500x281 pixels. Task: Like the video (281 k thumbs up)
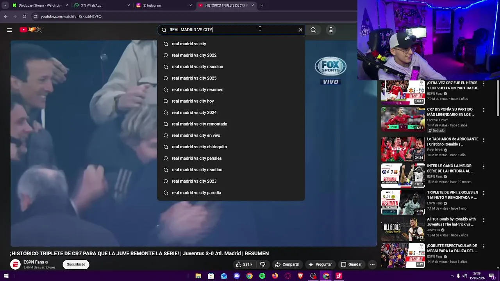244,265
